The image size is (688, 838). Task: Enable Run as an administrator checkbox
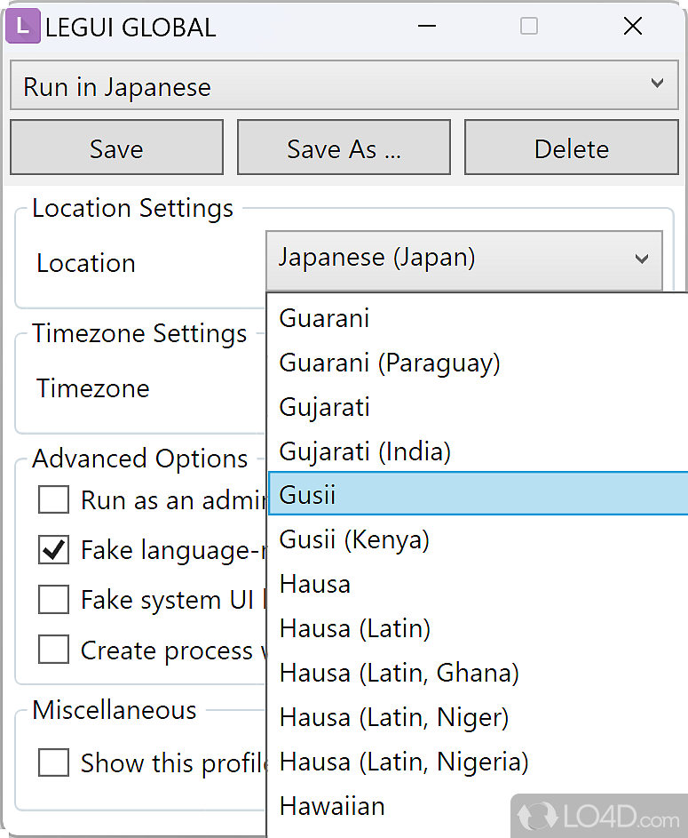click(53, 500)
